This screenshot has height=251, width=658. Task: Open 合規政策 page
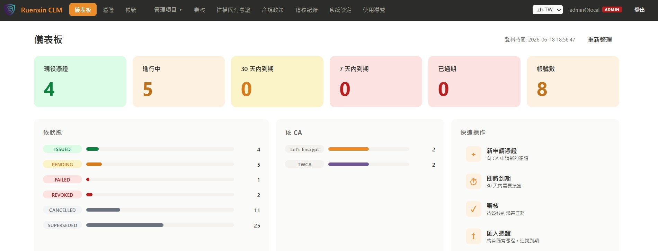click(x=273, y=10)
